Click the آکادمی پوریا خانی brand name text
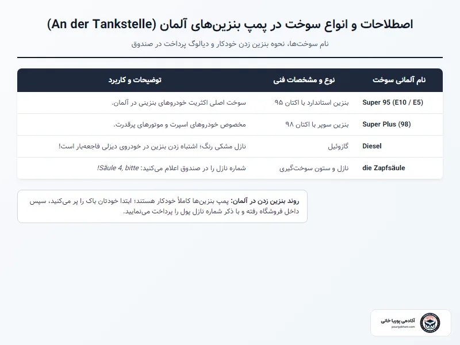The height and width of the screenshot is (345, 460). click(398, 321)
